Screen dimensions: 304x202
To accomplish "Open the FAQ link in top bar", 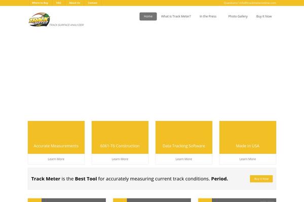I will pyautogui.click(x=59, y=3).
